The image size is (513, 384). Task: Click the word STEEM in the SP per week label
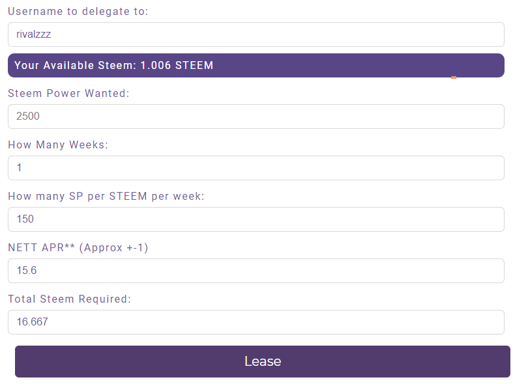coord(128,197)
